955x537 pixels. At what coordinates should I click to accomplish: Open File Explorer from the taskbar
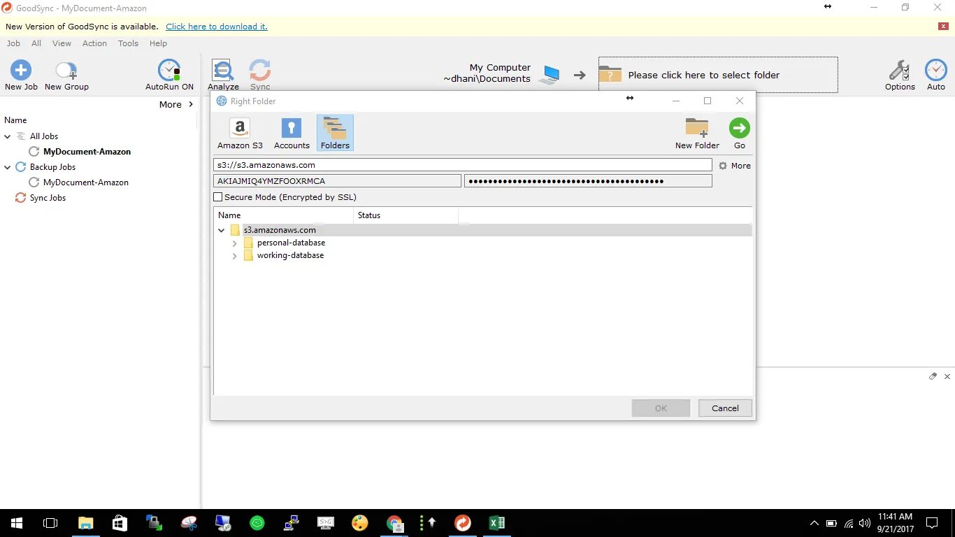coord(85,523)
